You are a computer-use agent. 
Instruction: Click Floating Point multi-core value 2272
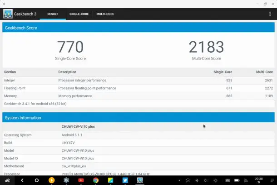pyautogui.click(x=269, y=88)
